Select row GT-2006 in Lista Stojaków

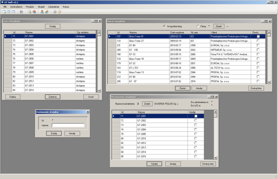[50, 59]
